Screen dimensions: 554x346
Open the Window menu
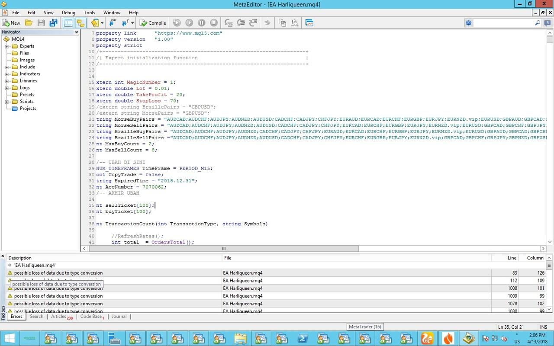[112, 13]
